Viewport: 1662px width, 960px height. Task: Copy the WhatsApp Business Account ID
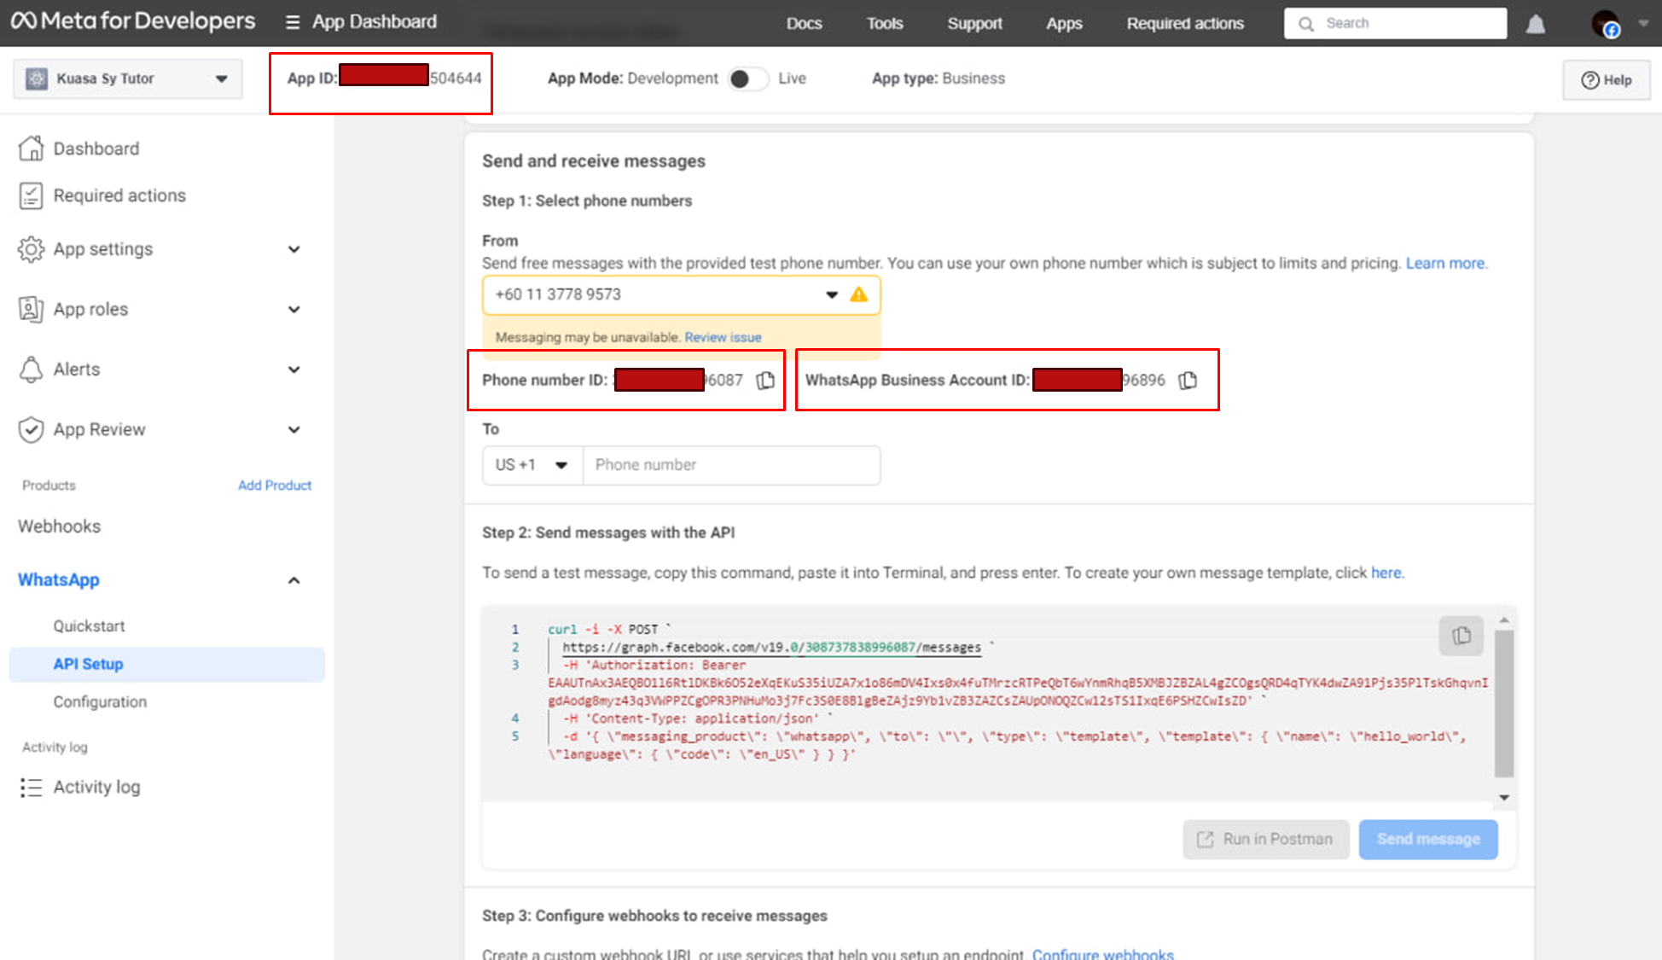[1188, 381]
